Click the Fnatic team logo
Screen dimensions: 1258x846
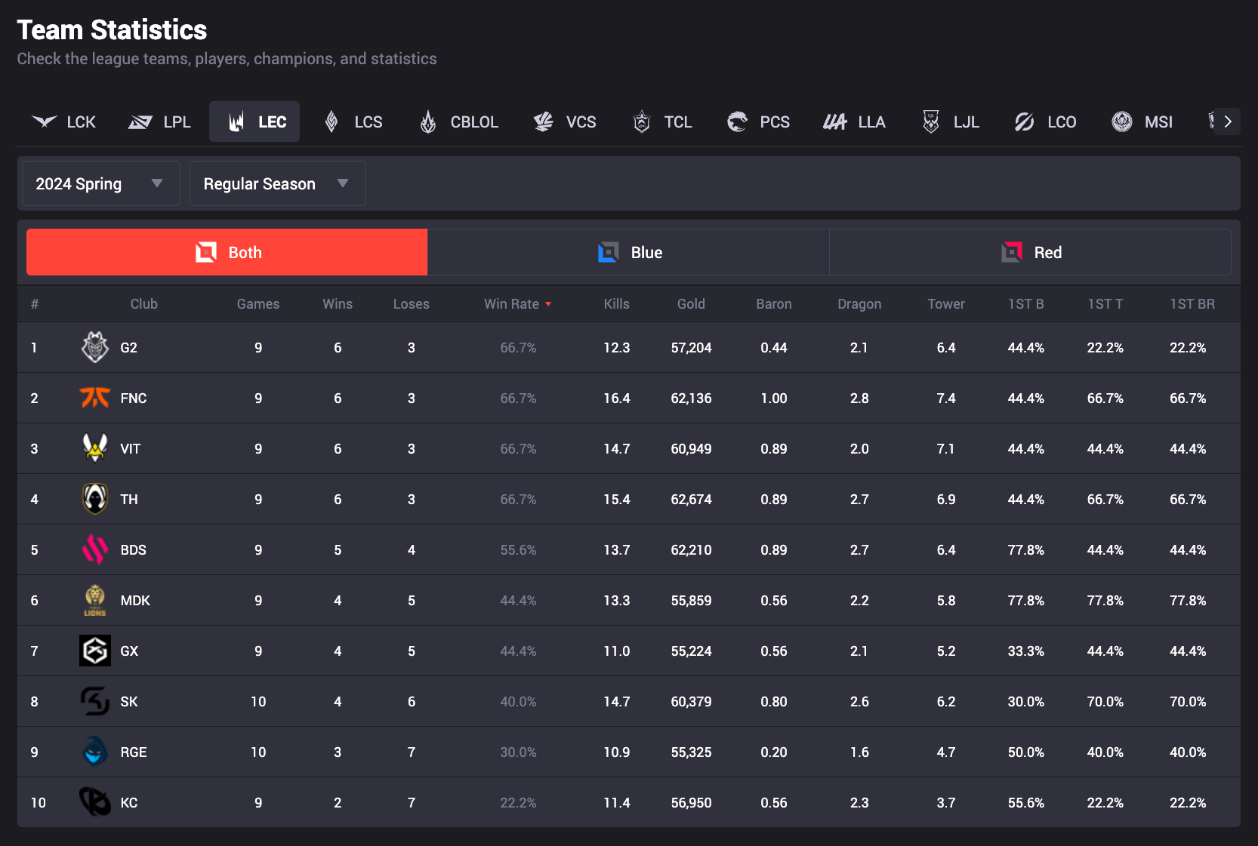(x=95, y=398)
